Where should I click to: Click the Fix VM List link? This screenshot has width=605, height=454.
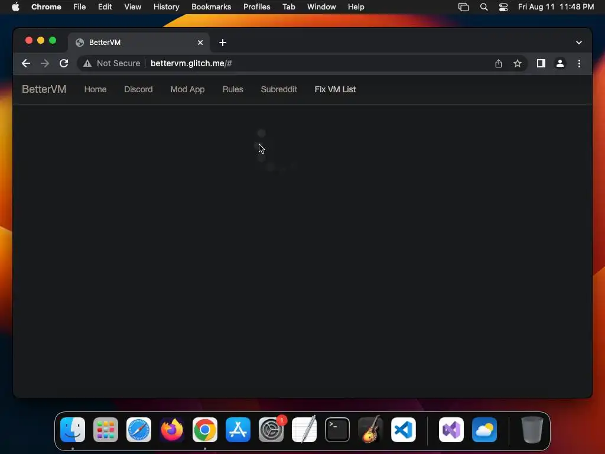point(335,89)
